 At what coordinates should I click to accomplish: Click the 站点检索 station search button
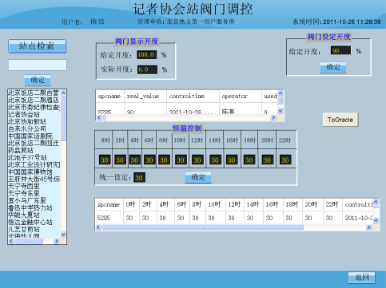point(37,46)
